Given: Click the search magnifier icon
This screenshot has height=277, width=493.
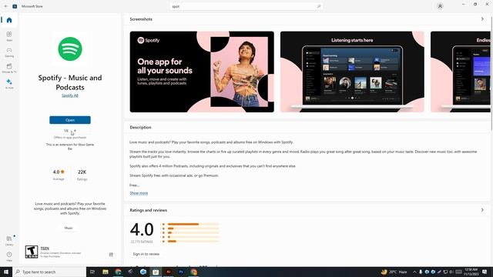Looking at the screenshot, I should click(318, 6).
